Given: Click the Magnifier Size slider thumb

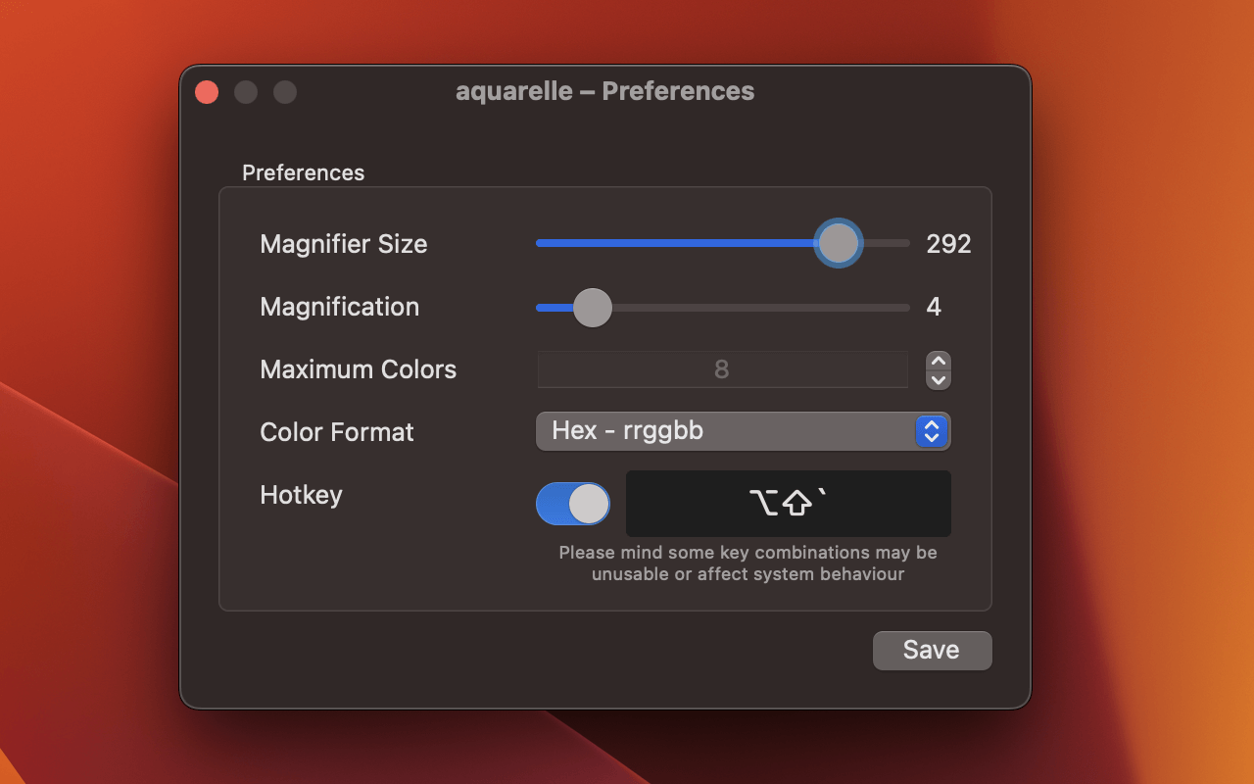Looking at the screenshot, I should coord(838,243).
